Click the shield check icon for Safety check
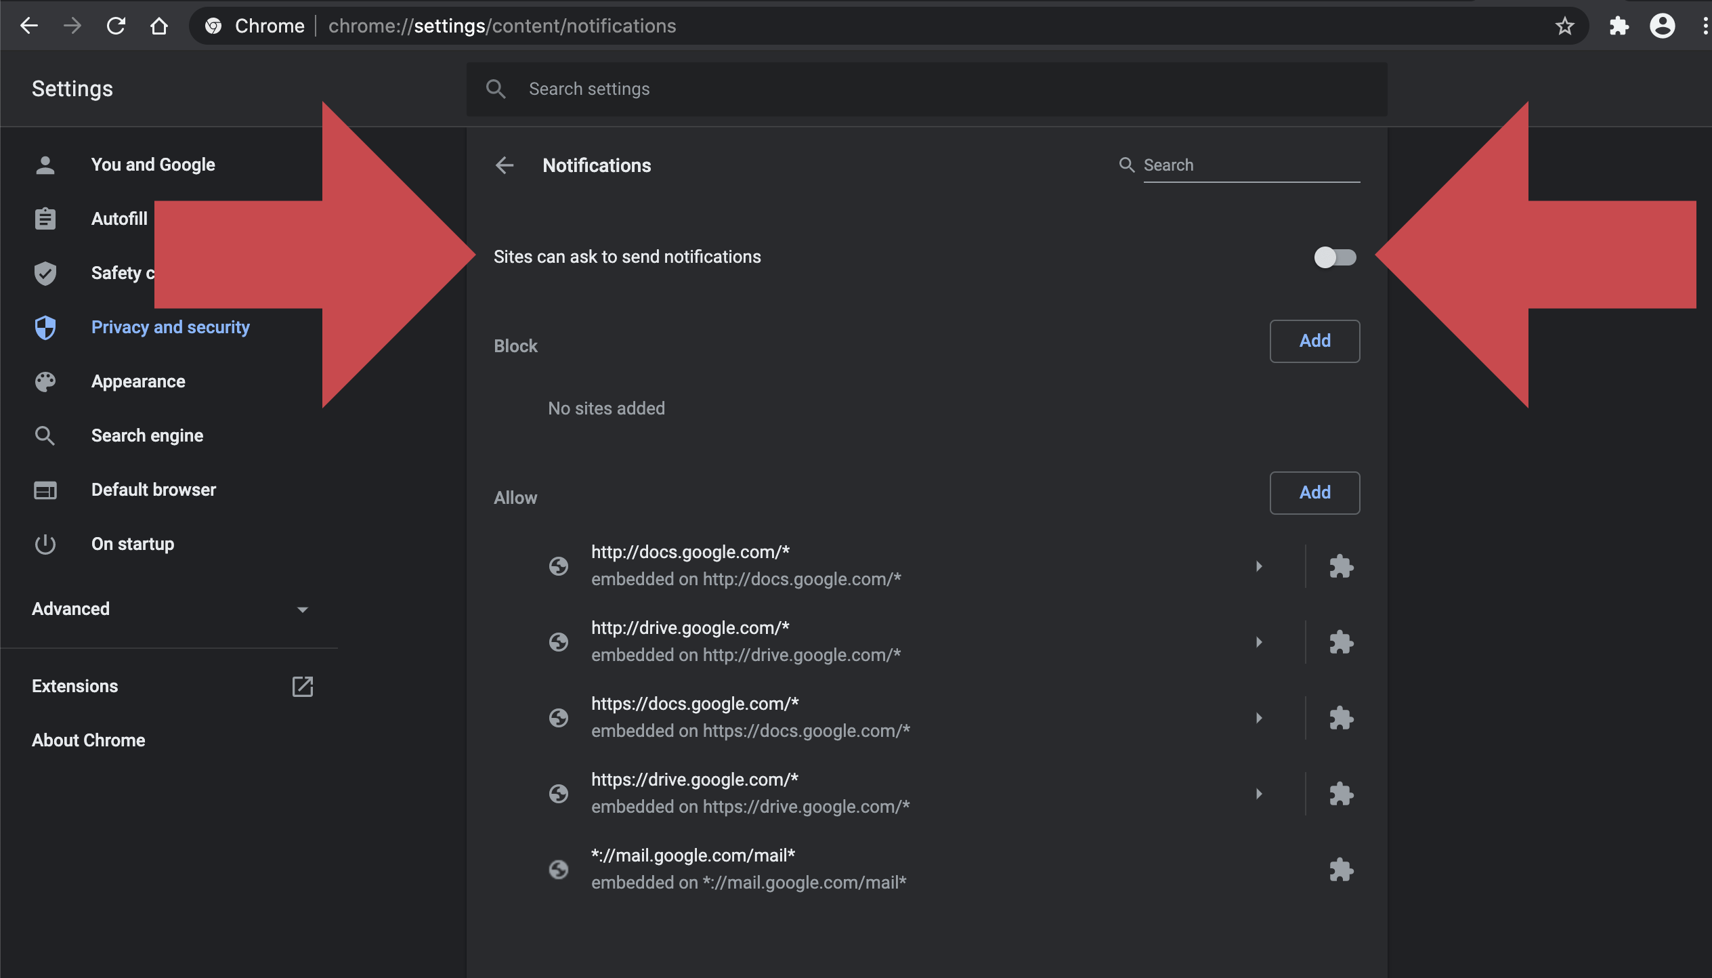Image resolution: width=1712 pixels, height=978 pixels. [x=45, y=274]
